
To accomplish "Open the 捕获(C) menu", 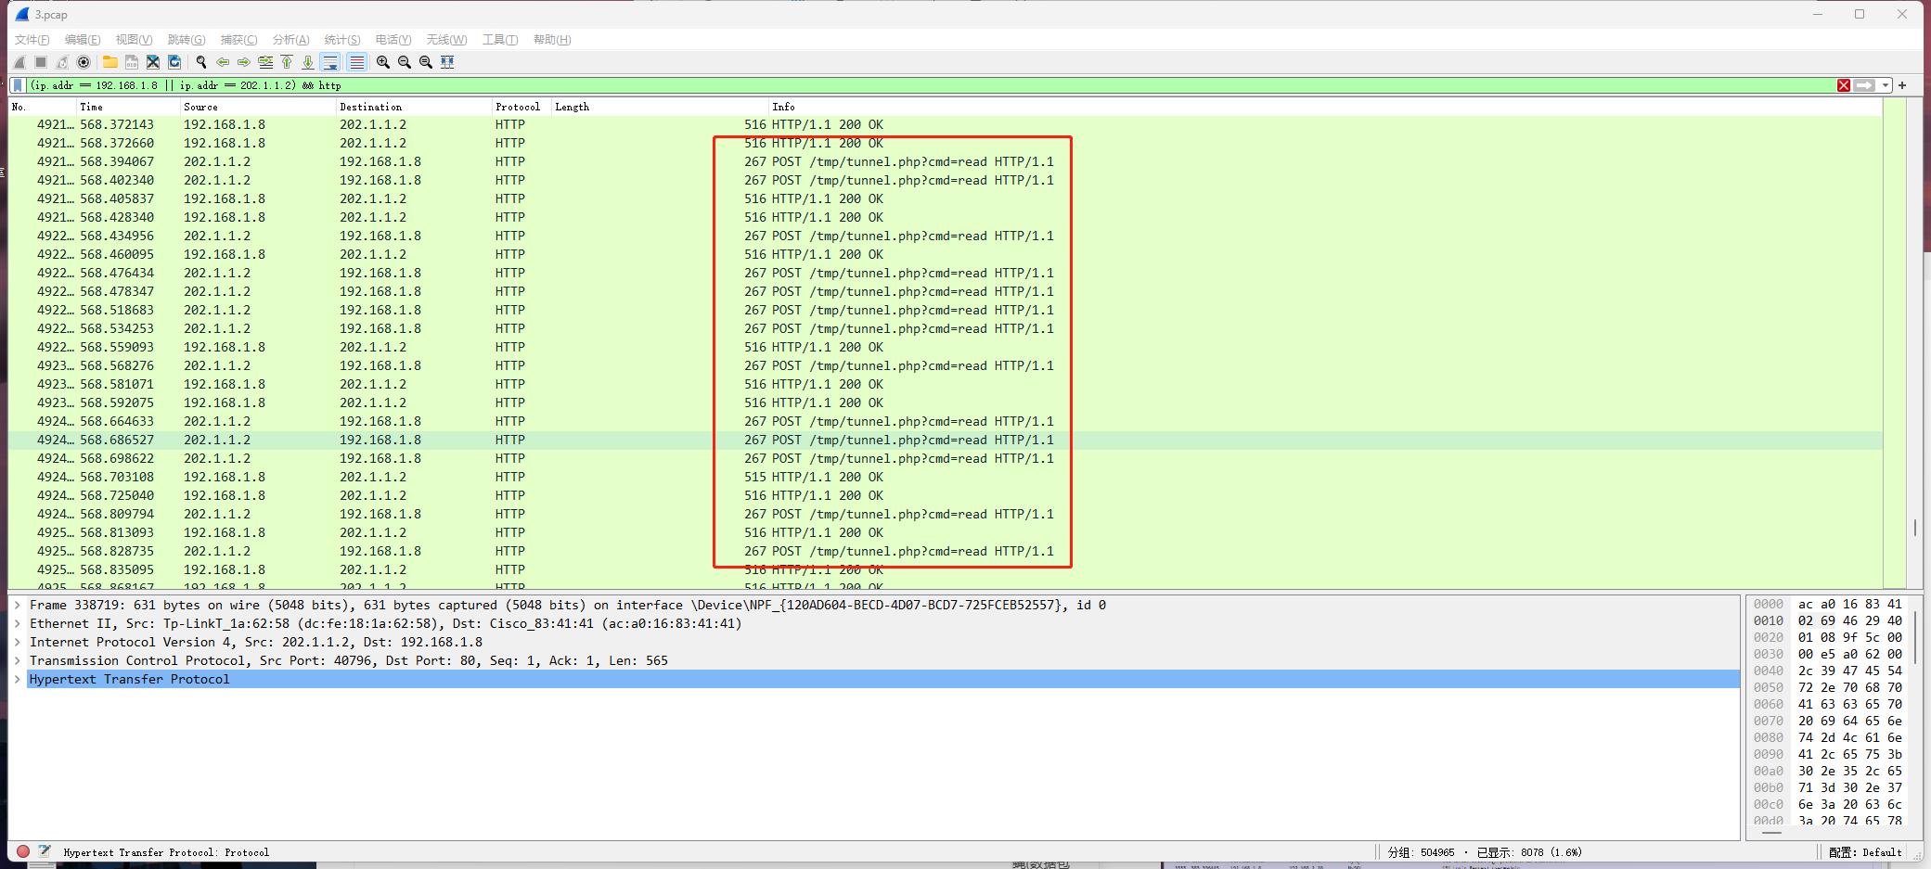I will coord(238,40).
